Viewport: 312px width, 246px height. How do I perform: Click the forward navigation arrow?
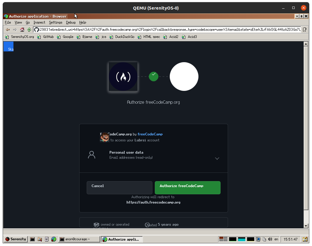tap(14, 29)
